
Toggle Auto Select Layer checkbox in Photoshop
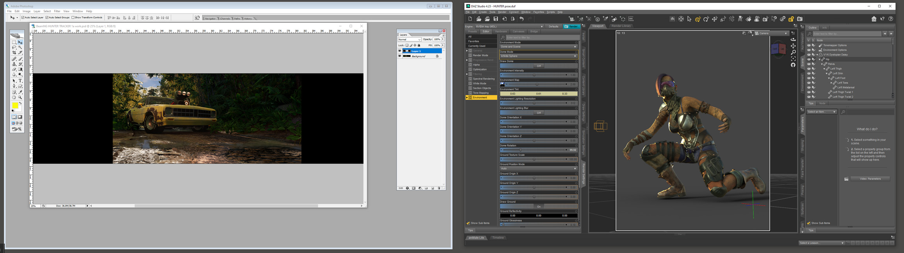23,18
